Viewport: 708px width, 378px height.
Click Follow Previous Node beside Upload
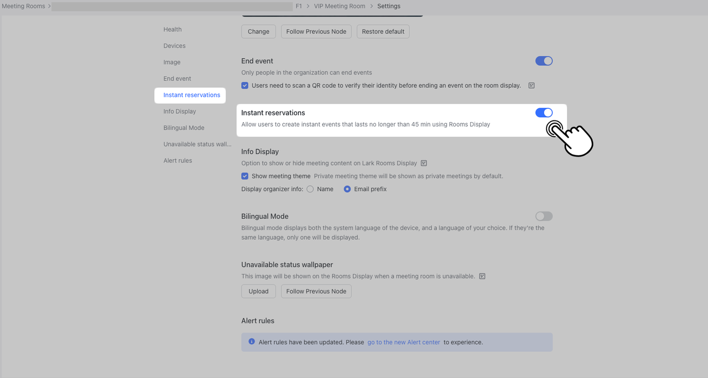click(316, 291)
